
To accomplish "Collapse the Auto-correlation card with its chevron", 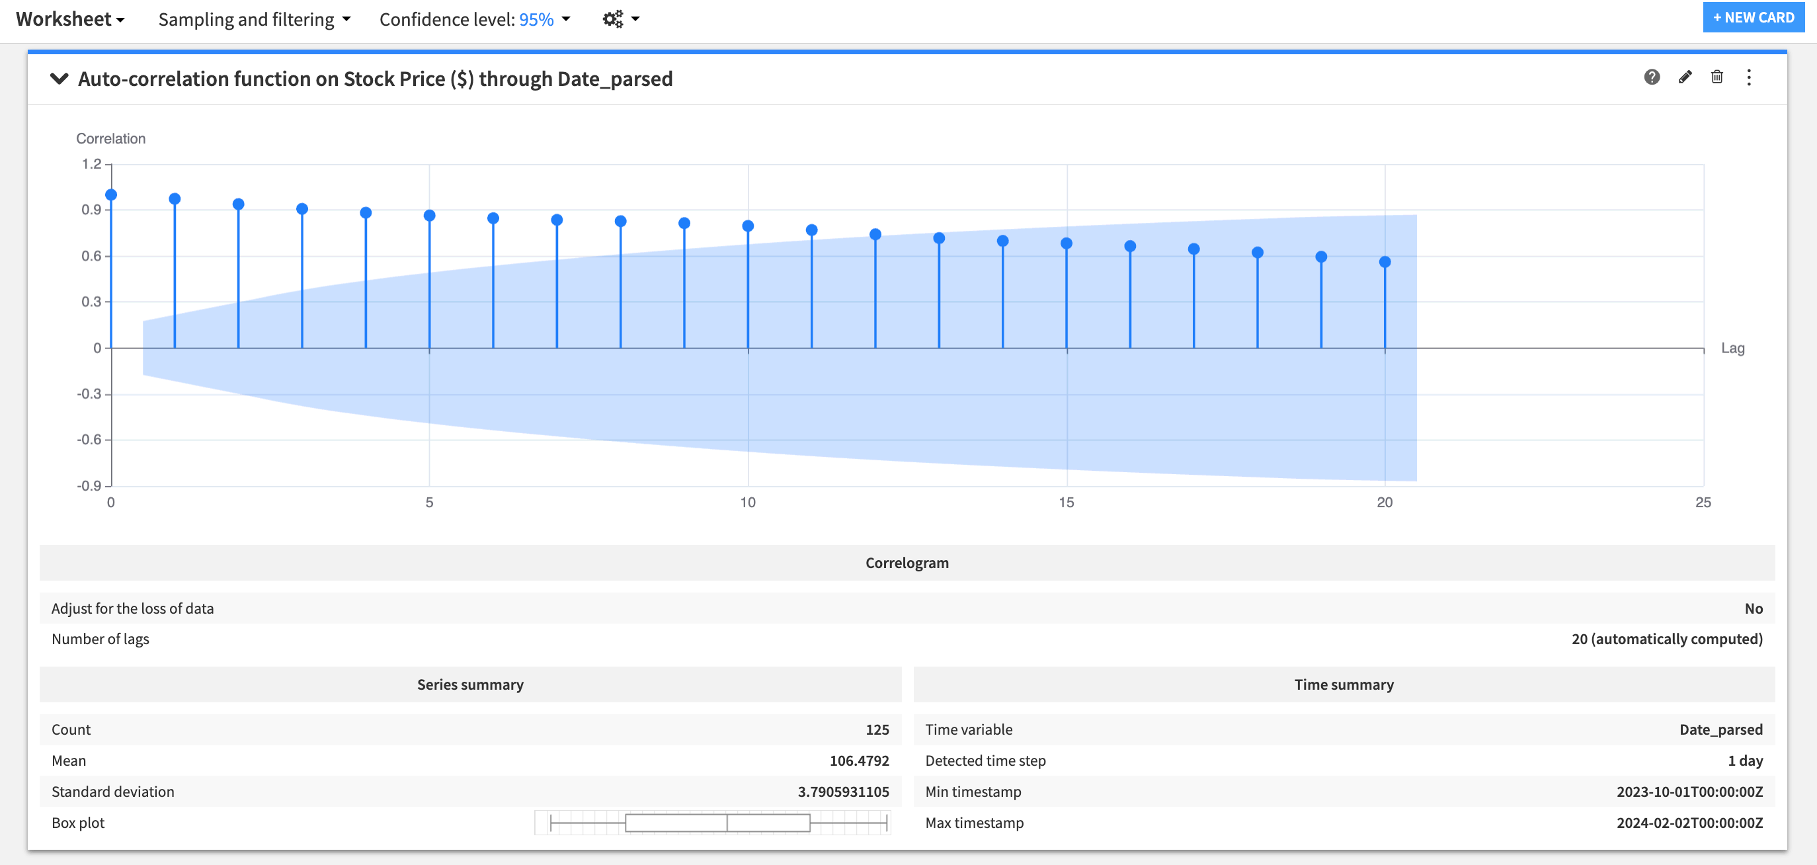I will pyautogui.click(x=60, y=77).
